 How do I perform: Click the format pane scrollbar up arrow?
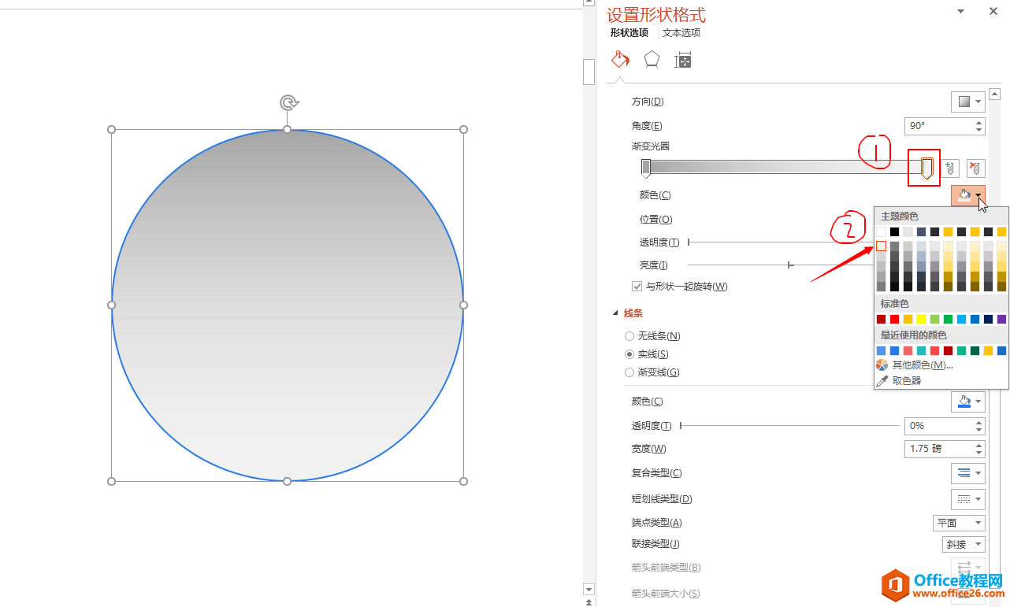(995, 94)
